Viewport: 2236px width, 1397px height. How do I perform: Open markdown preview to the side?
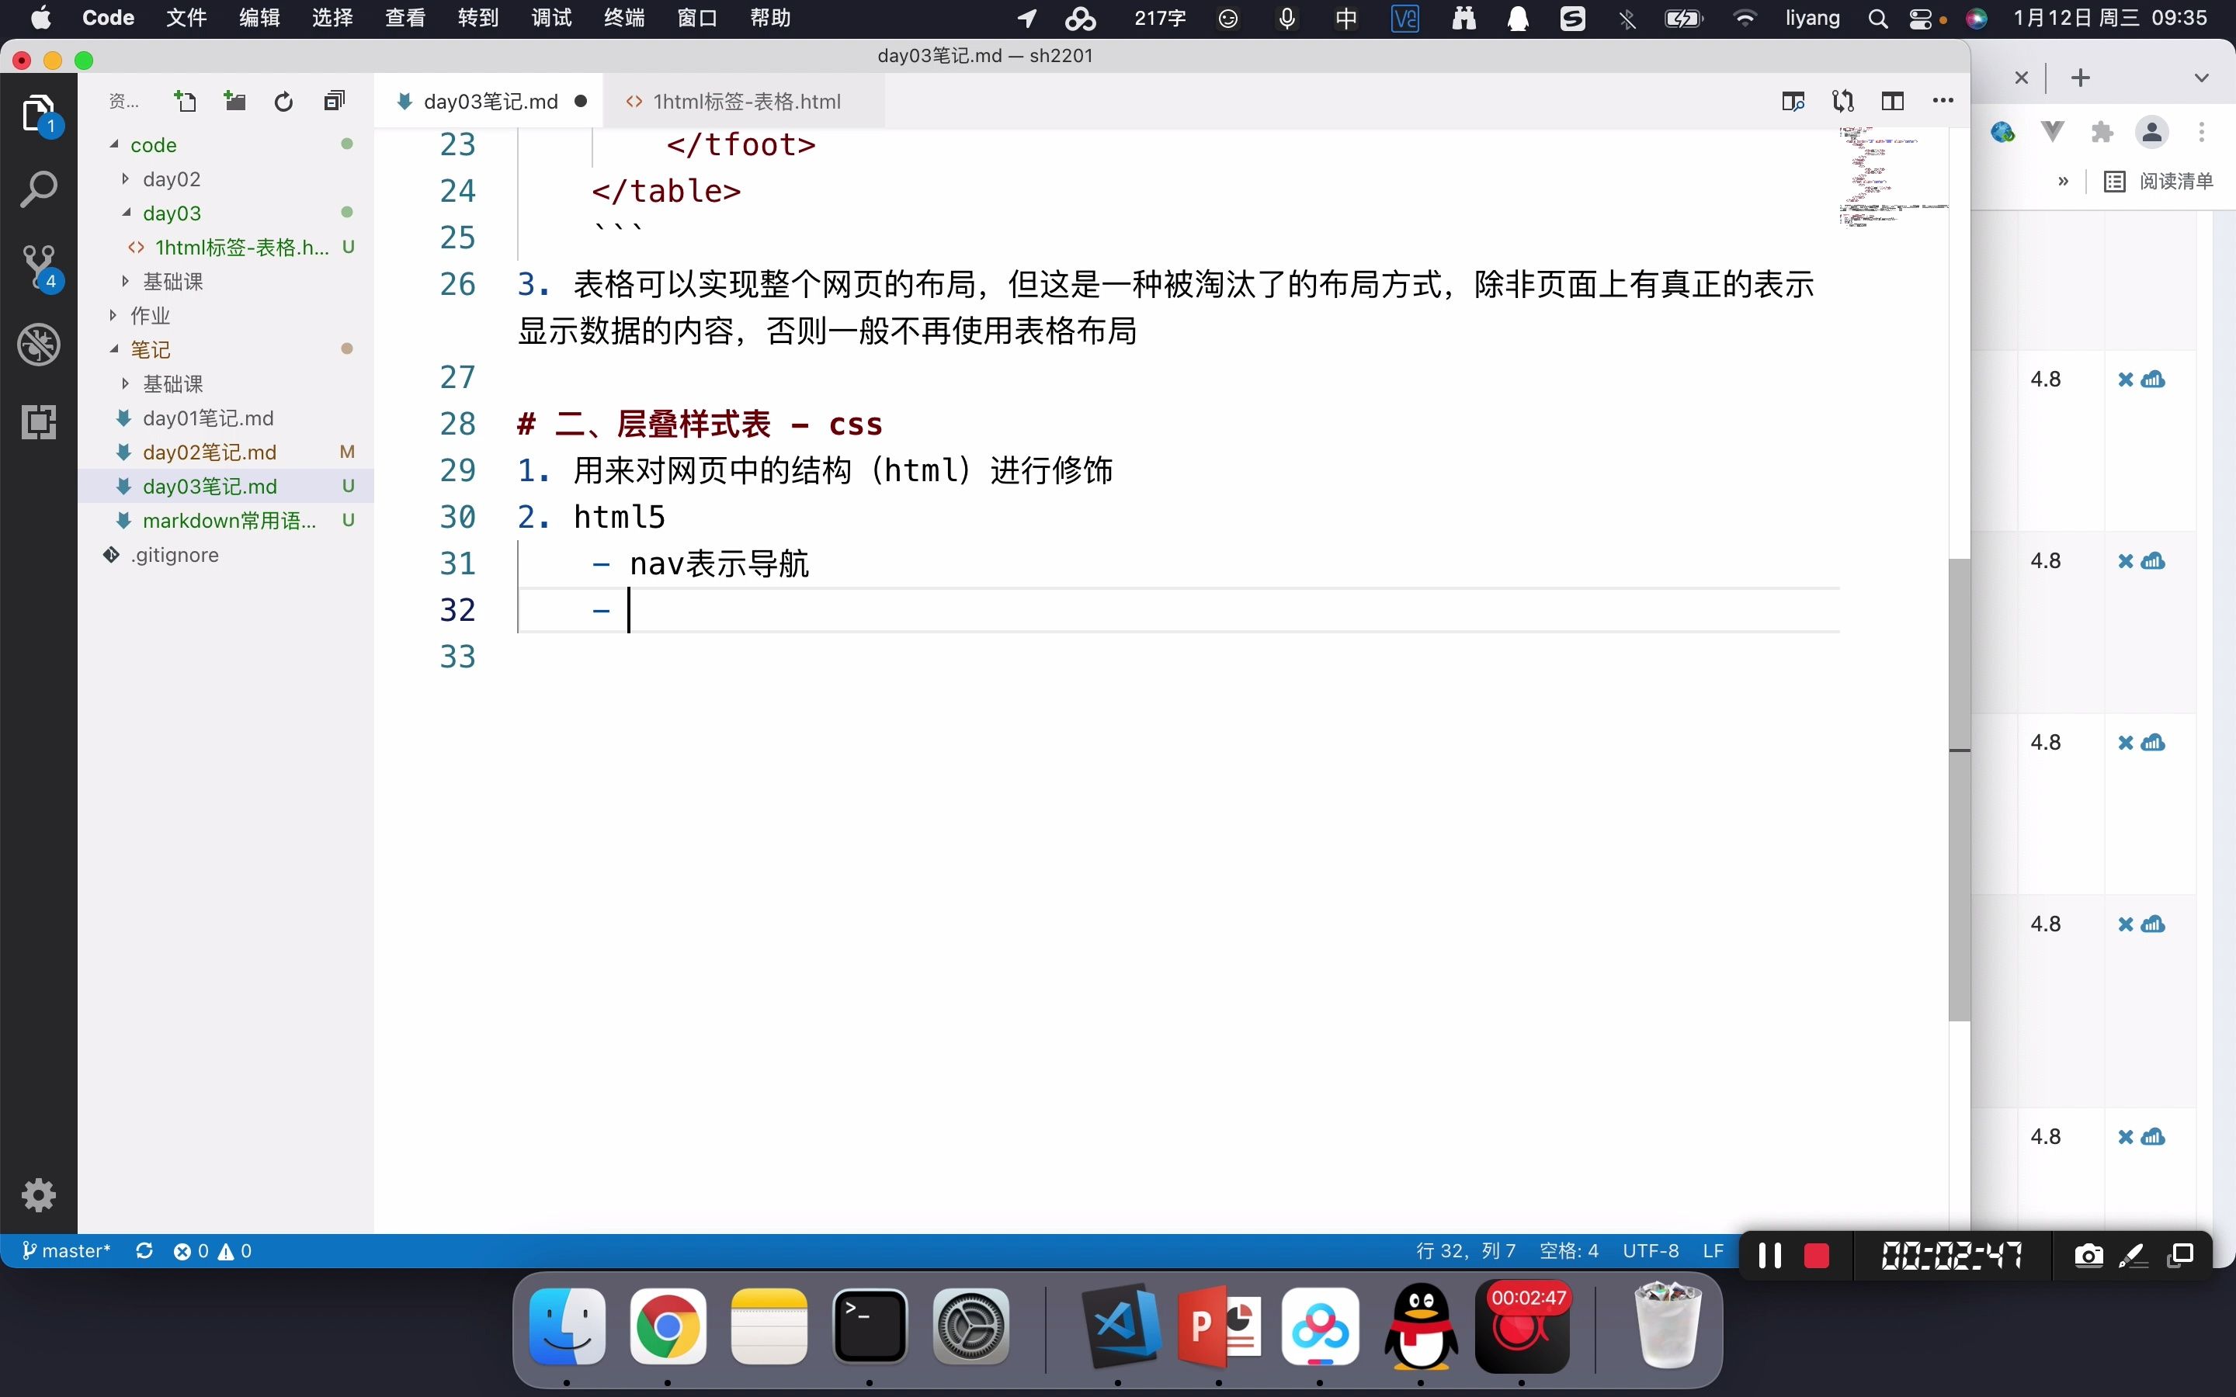(1793, 102)
